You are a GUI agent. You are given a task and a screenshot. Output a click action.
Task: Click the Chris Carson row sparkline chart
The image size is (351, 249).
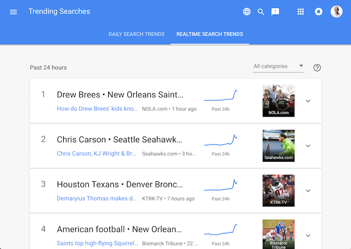pyautogui.click(x=221, y=140)
